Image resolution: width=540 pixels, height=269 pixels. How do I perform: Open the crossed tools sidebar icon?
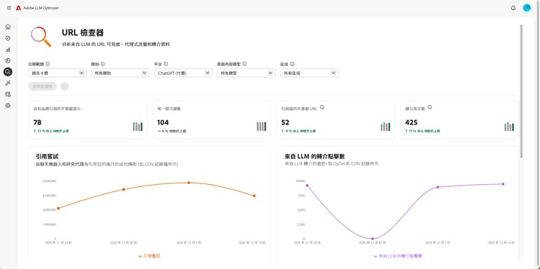tap(8, 83)
